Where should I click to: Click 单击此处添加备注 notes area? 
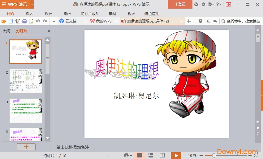click(73, 147)
